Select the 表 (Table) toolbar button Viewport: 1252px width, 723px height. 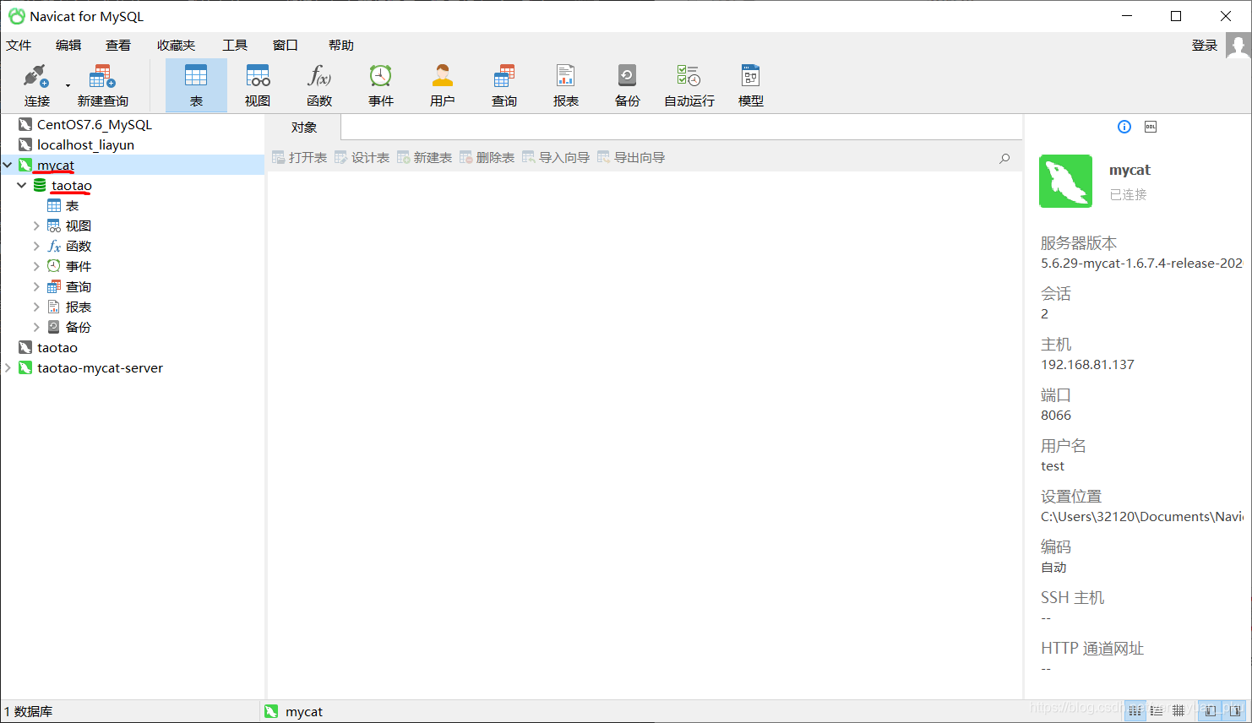pyautogui.click(x=196, y=85)
